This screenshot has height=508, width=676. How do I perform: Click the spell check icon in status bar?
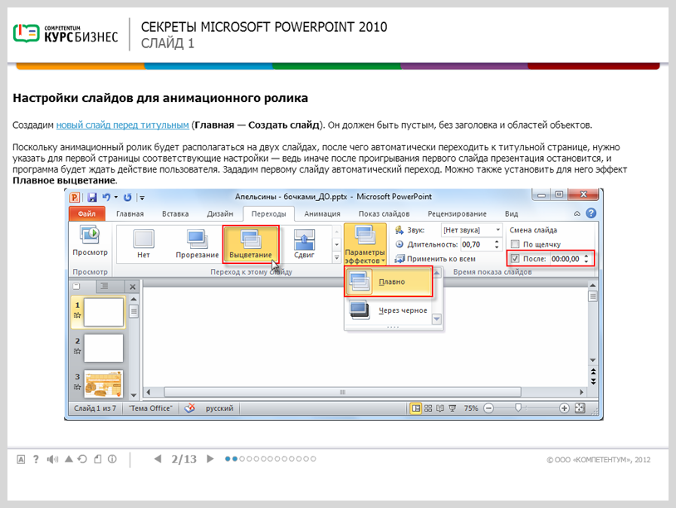point(189,408)
